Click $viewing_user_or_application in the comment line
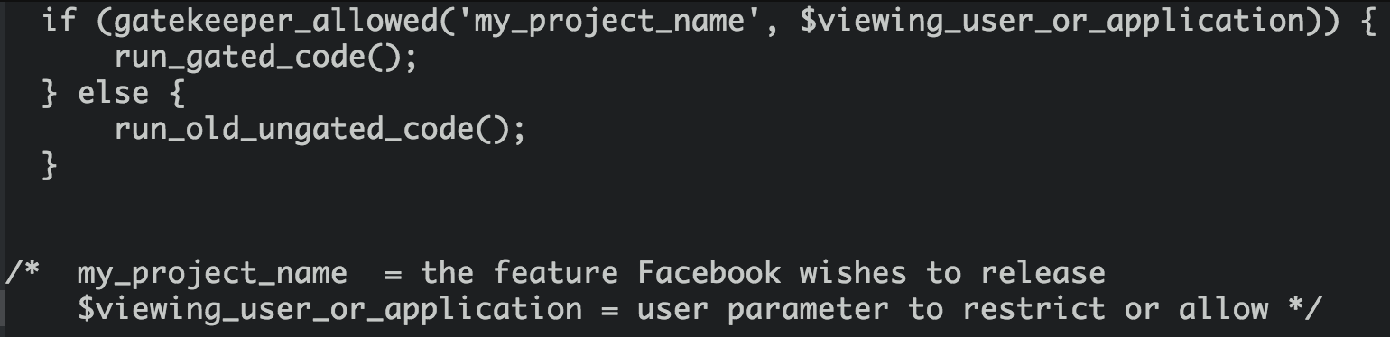1390x337 pixels. (329, 309)
